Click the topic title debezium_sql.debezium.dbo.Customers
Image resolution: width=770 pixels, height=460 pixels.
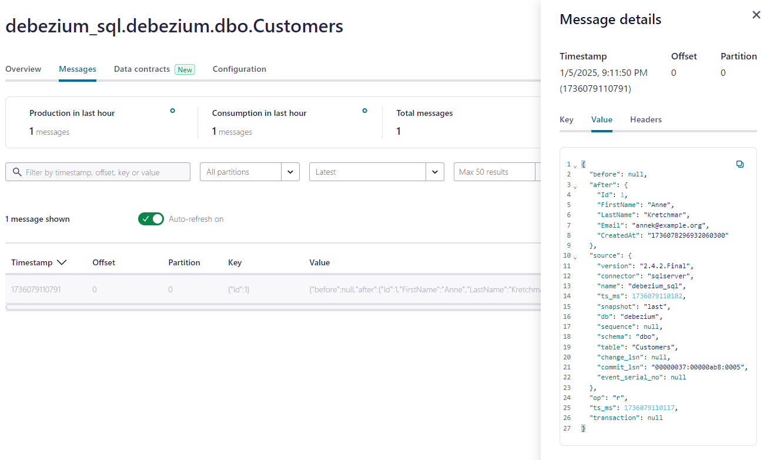[174, 26]
